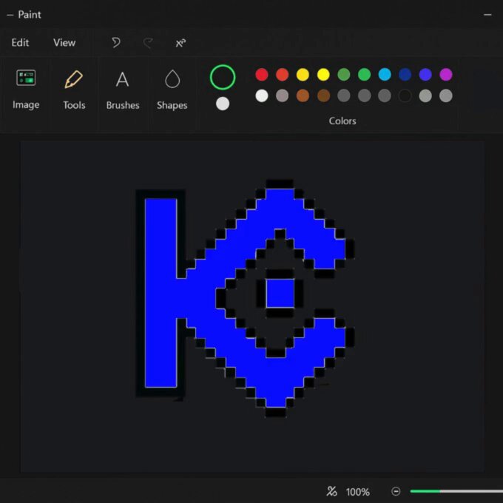This screenshot has height=503, width=503.
Task: Open the Shapes drop icon group
Action: pos(172,90)
